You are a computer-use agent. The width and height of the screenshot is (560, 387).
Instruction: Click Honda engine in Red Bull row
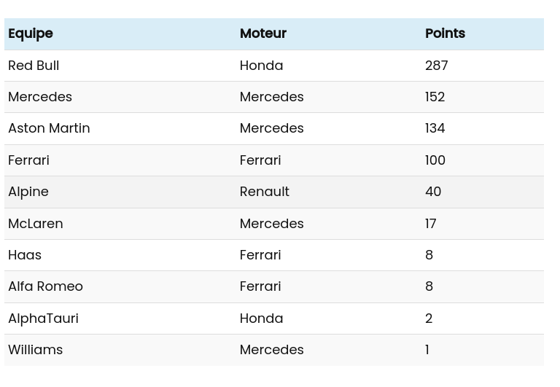point(261,65)
